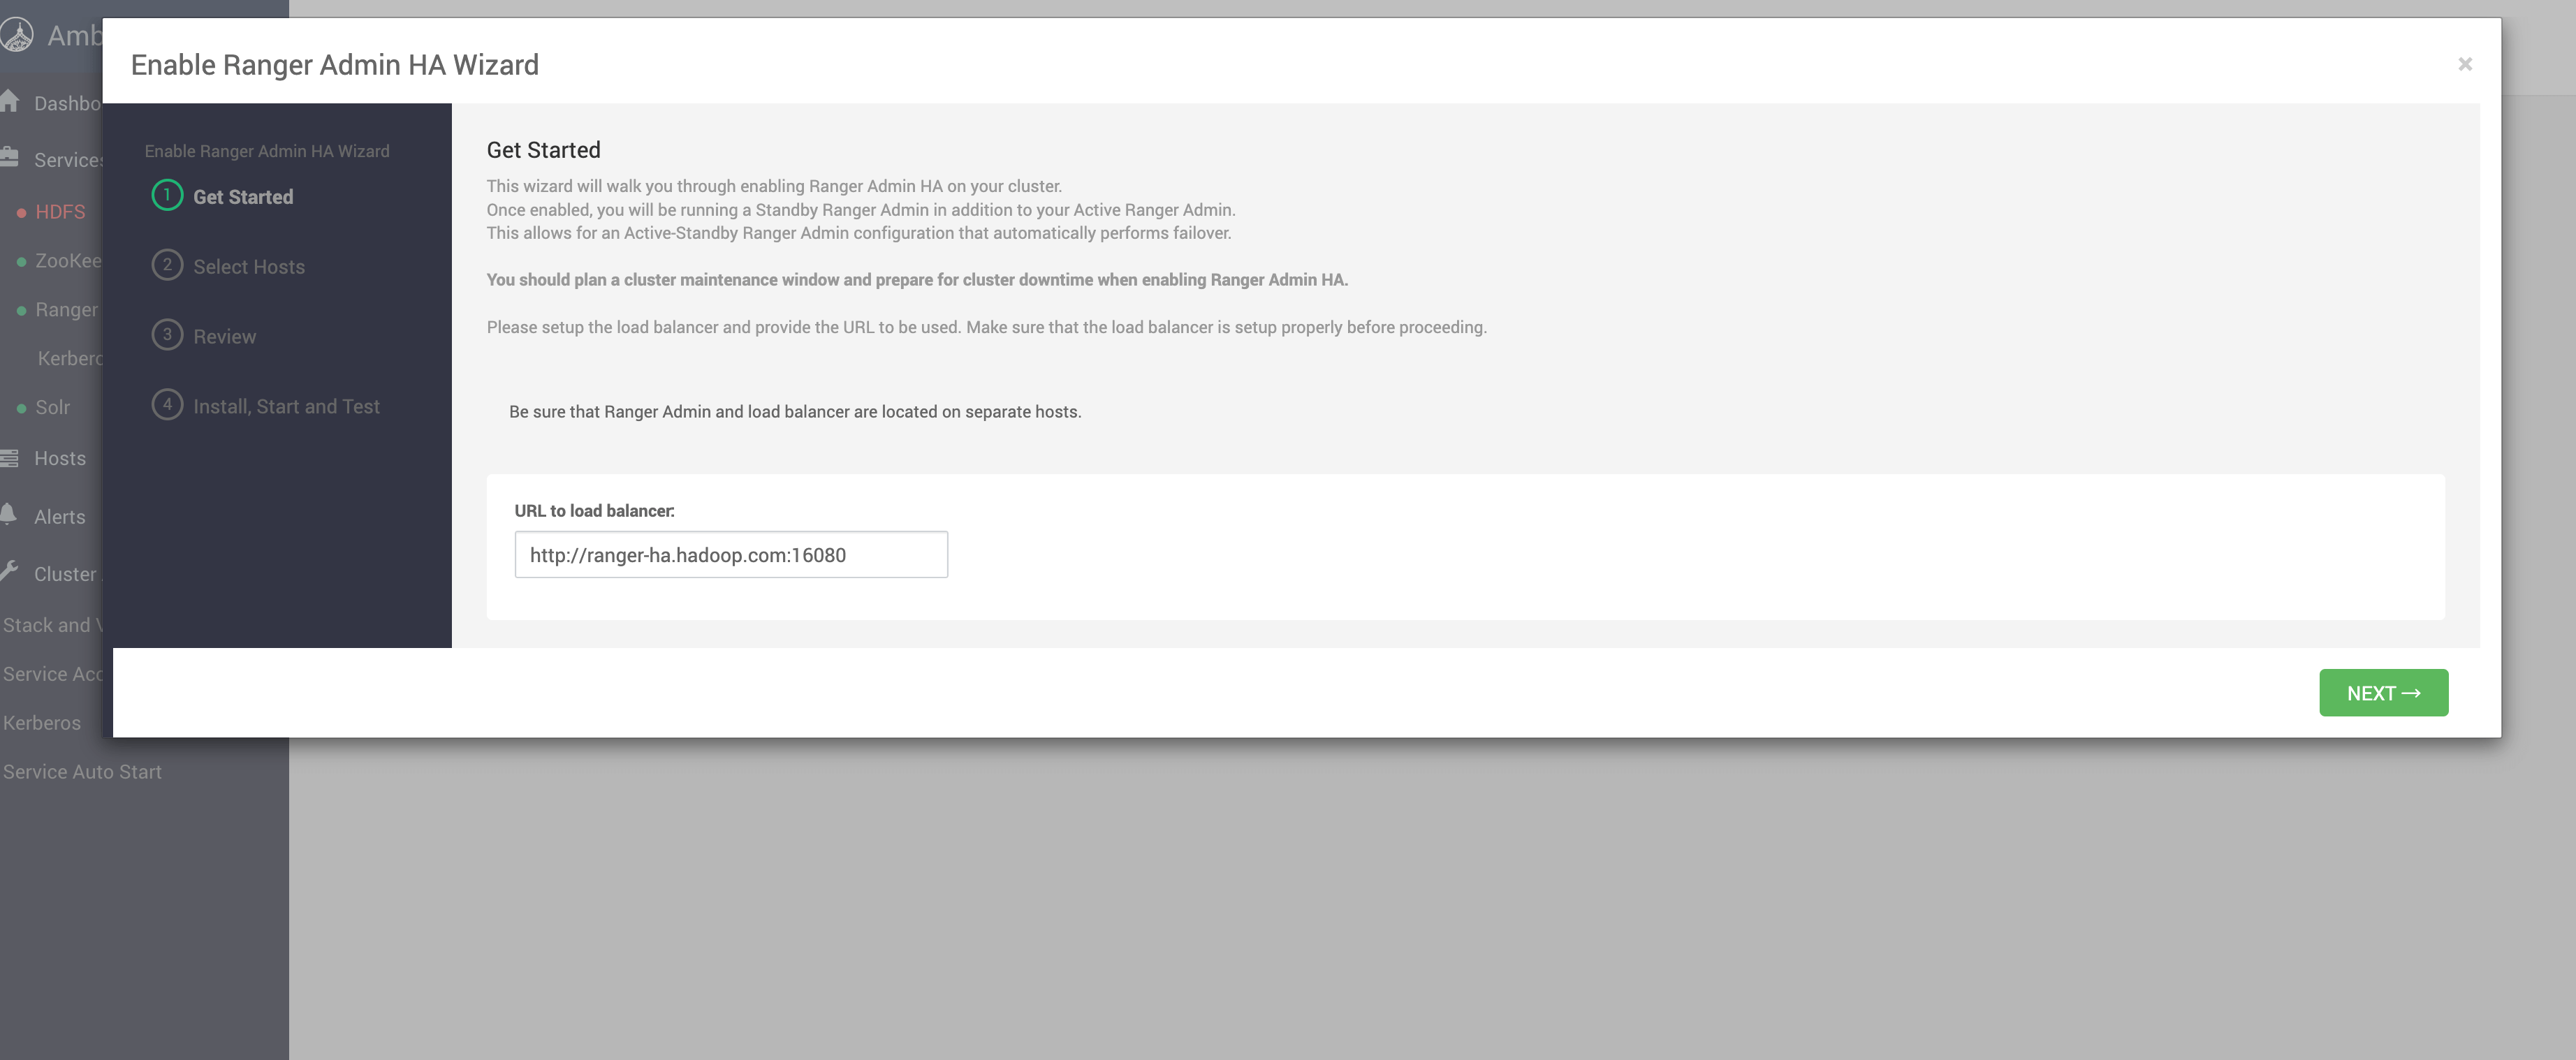Viewport: 2576px width, 1060px height.
Task: Click the Dashboard home icon
Action: (10, 102)
